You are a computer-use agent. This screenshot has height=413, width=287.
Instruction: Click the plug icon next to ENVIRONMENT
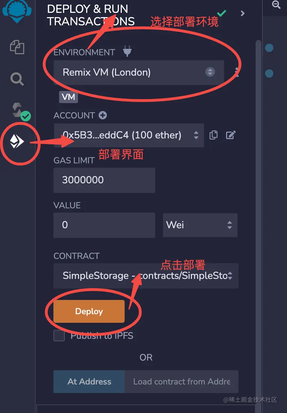pyautogui.click(x=127, y=51)
